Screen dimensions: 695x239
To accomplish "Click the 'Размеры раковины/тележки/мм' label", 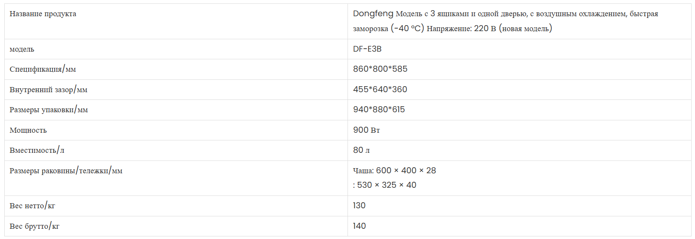I will 66,171.
